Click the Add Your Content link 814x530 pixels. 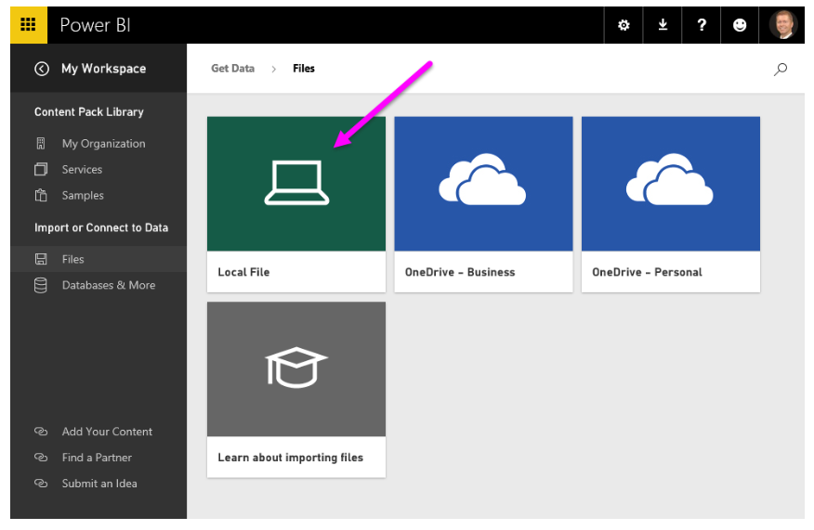(107, 432)
